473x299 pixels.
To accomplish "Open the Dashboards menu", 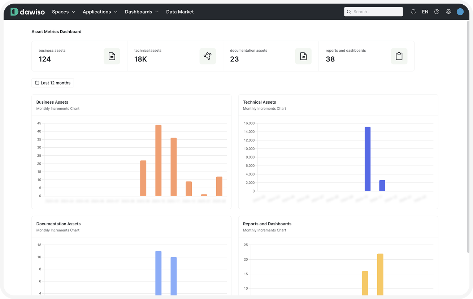I will point(138,12).
